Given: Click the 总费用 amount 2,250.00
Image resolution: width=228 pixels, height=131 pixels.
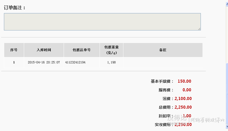Looking at the screenshot, I should click(x=183, y=107).
